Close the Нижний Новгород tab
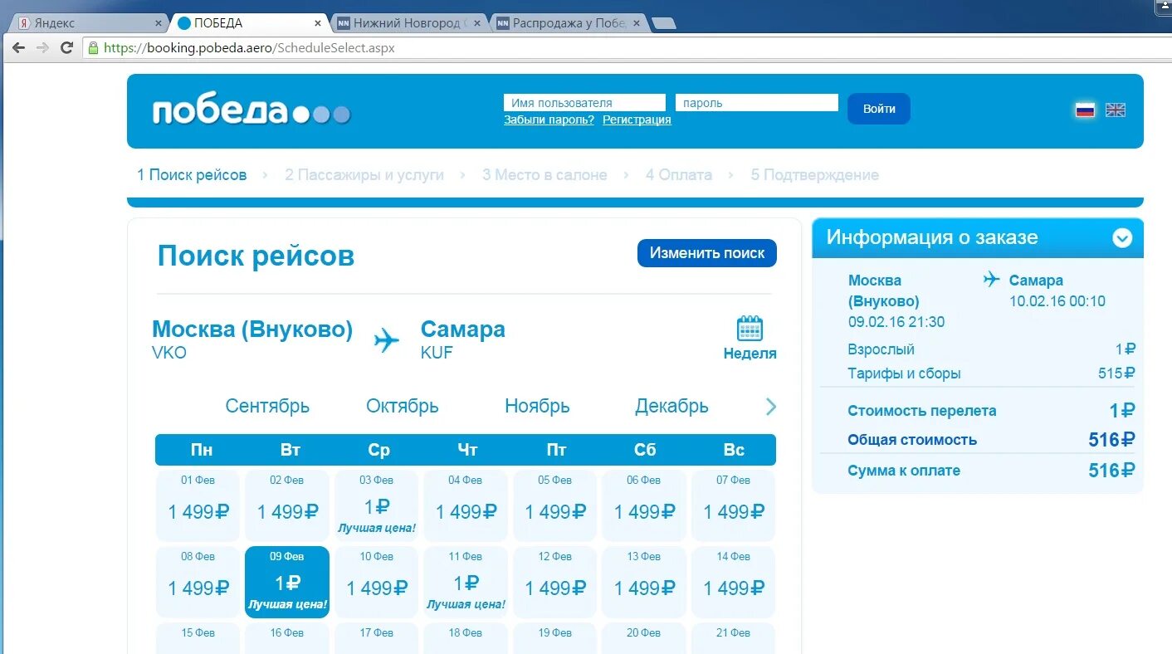The width and height of the screenshot is (1172, 654). (x=476, y=23)
